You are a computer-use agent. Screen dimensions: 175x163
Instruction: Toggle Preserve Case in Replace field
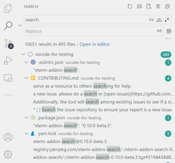pyautogui.click(x=159, y=31)
